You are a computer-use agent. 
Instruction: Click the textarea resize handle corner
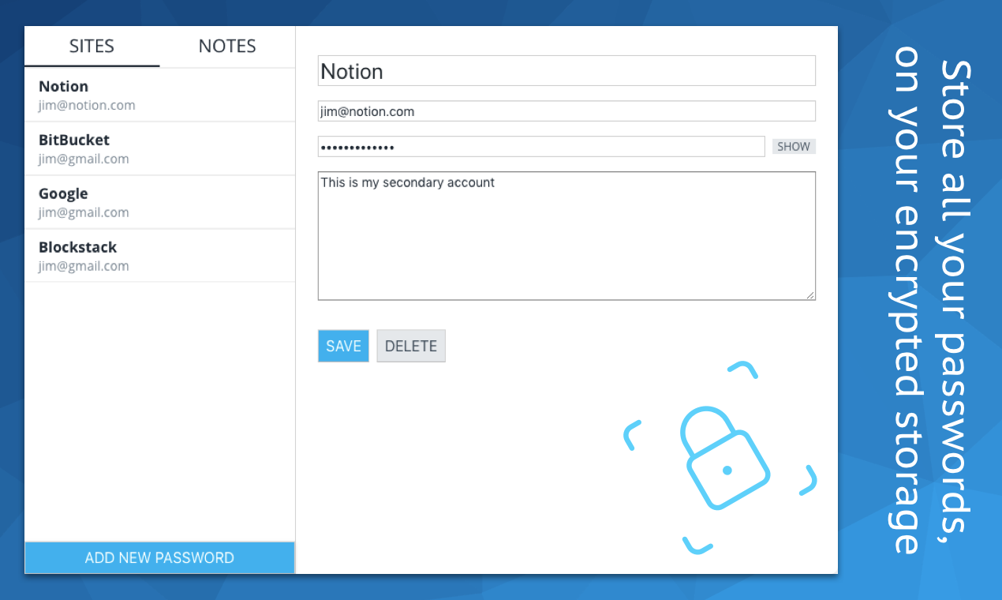click(810, 295)
